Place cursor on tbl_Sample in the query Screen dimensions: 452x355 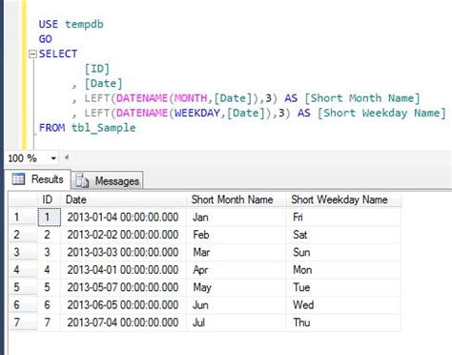pyautogui.click(x=103, y=128)
